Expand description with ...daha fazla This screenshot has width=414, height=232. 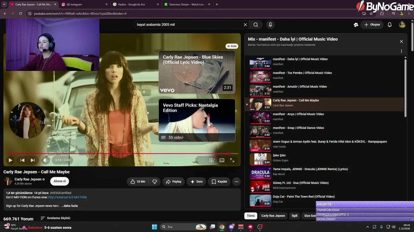click(x=70, y=206)
